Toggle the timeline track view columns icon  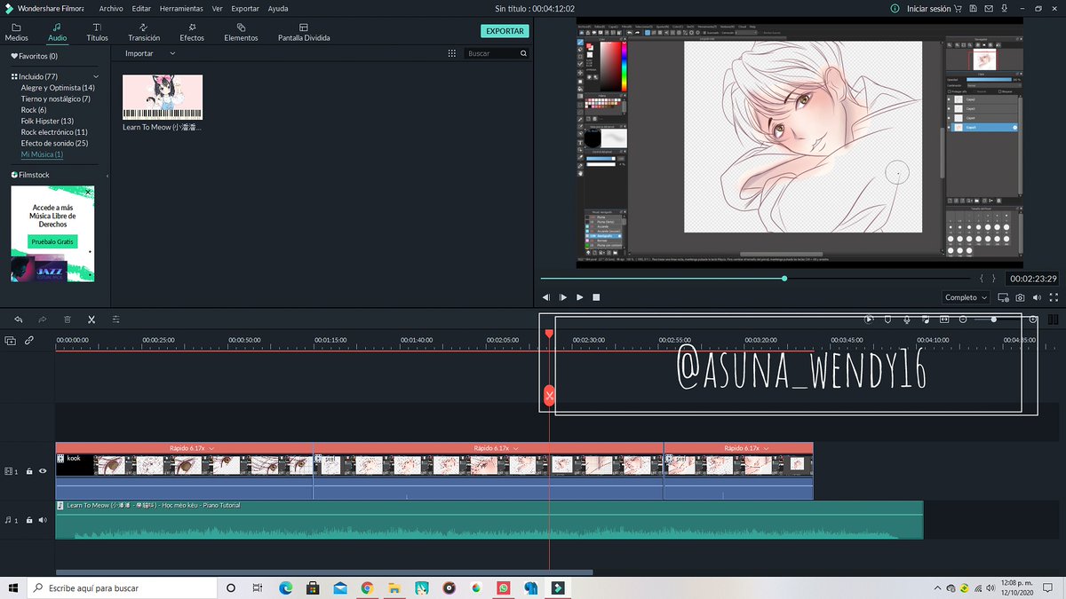[1054, 319]
